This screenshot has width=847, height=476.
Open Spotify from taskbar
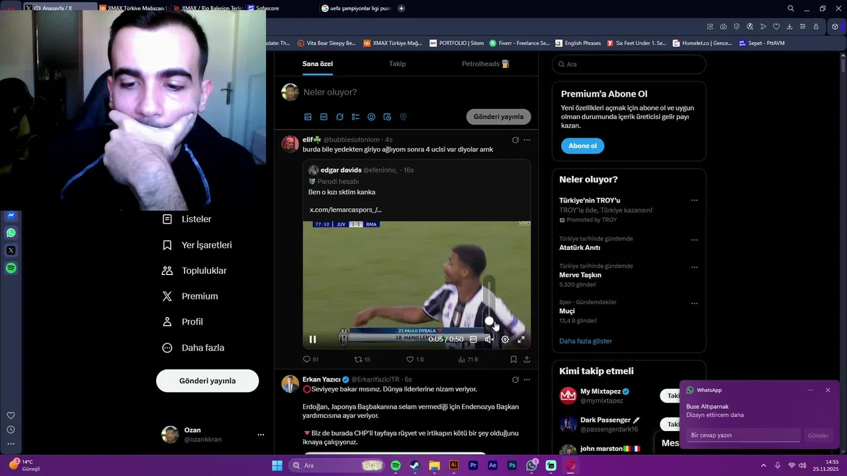396,465
